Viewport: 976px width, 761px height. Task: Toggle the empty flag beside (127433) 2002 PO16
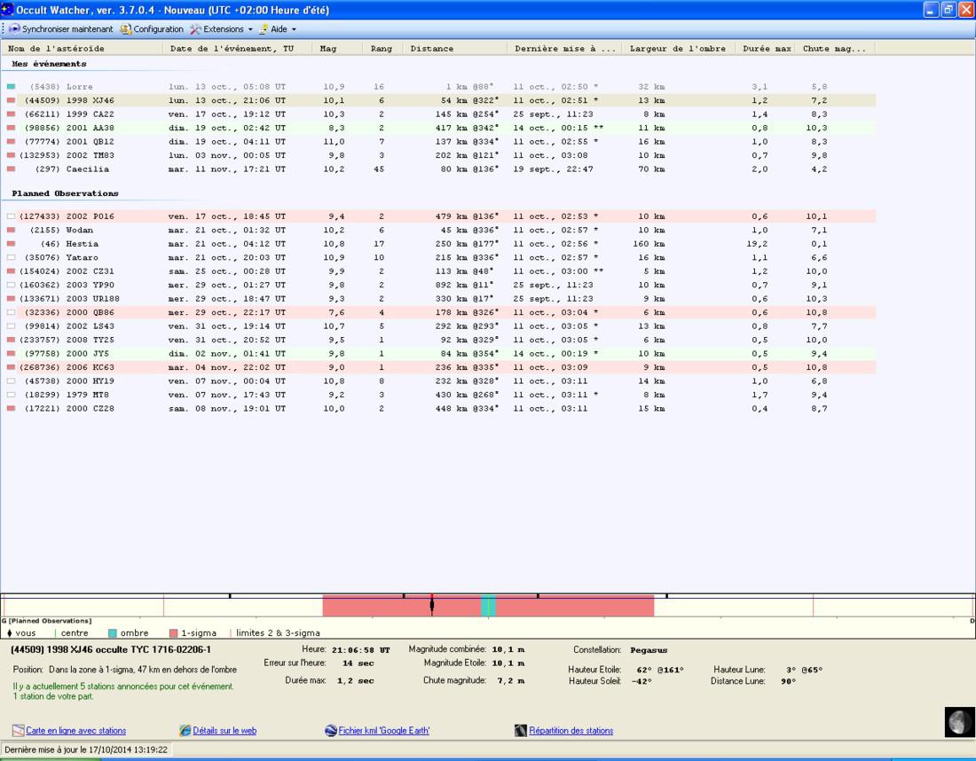point(12,216)
